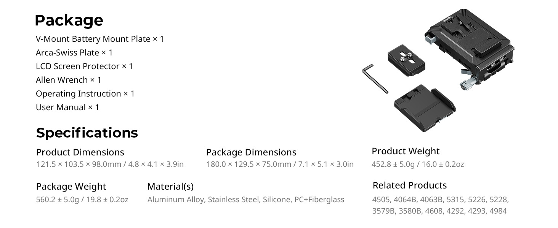
Task: Click the Package heading
Action: (x=69, y=20)
